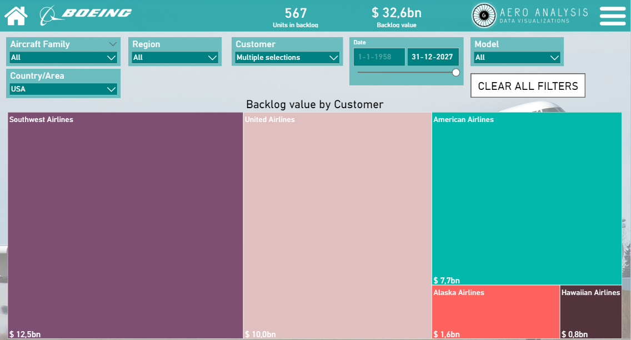Open the Country/Area USA dropdown

click(x=63, y=89)
